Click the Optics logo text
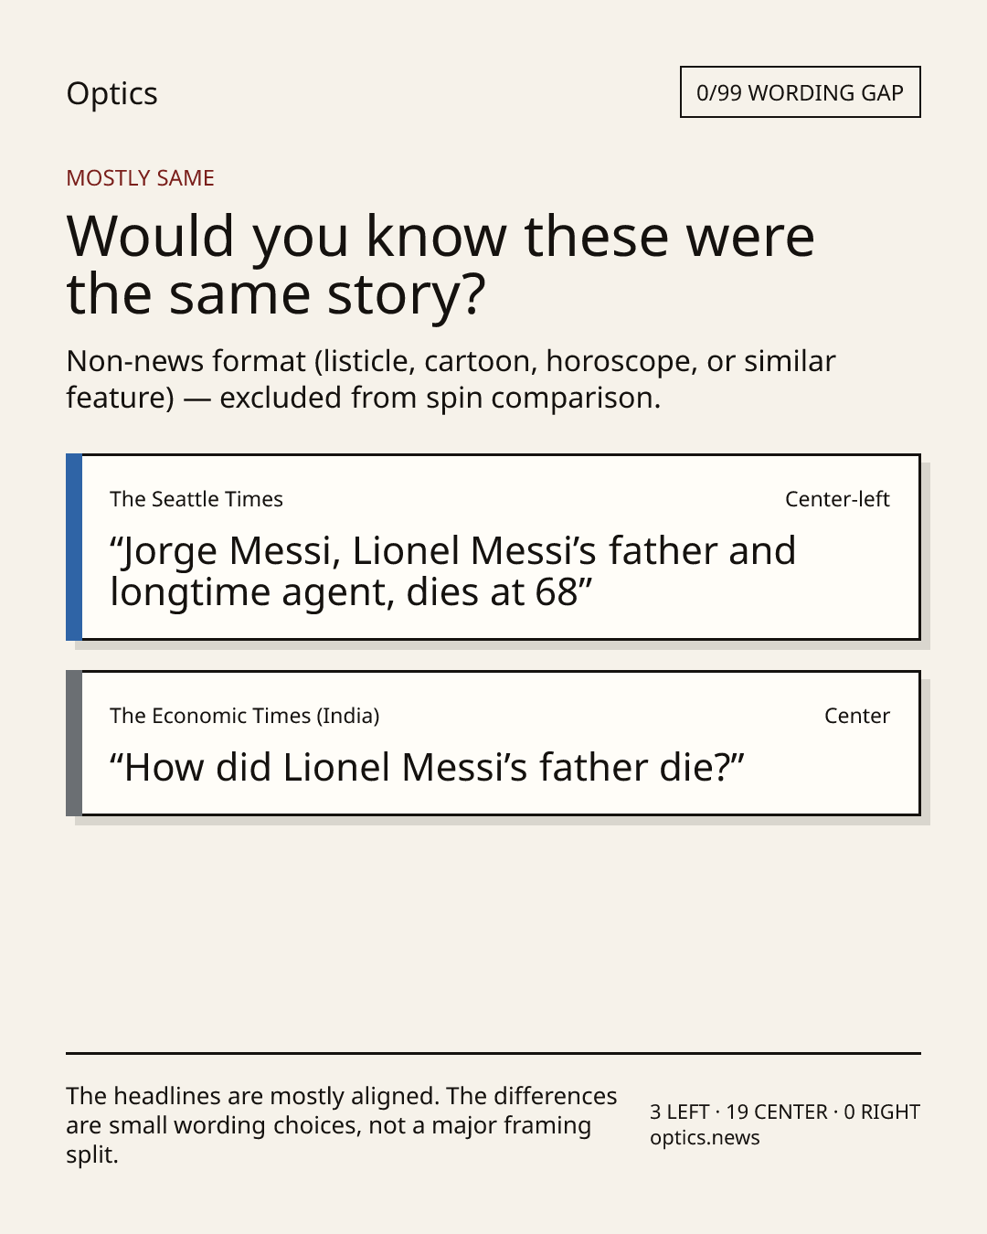 (x=111, y=93)
